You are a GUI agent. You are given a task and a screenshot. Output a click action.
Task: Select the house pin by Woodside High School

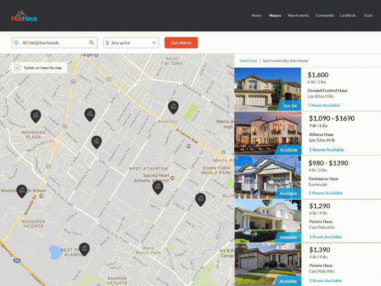point(21,191)
